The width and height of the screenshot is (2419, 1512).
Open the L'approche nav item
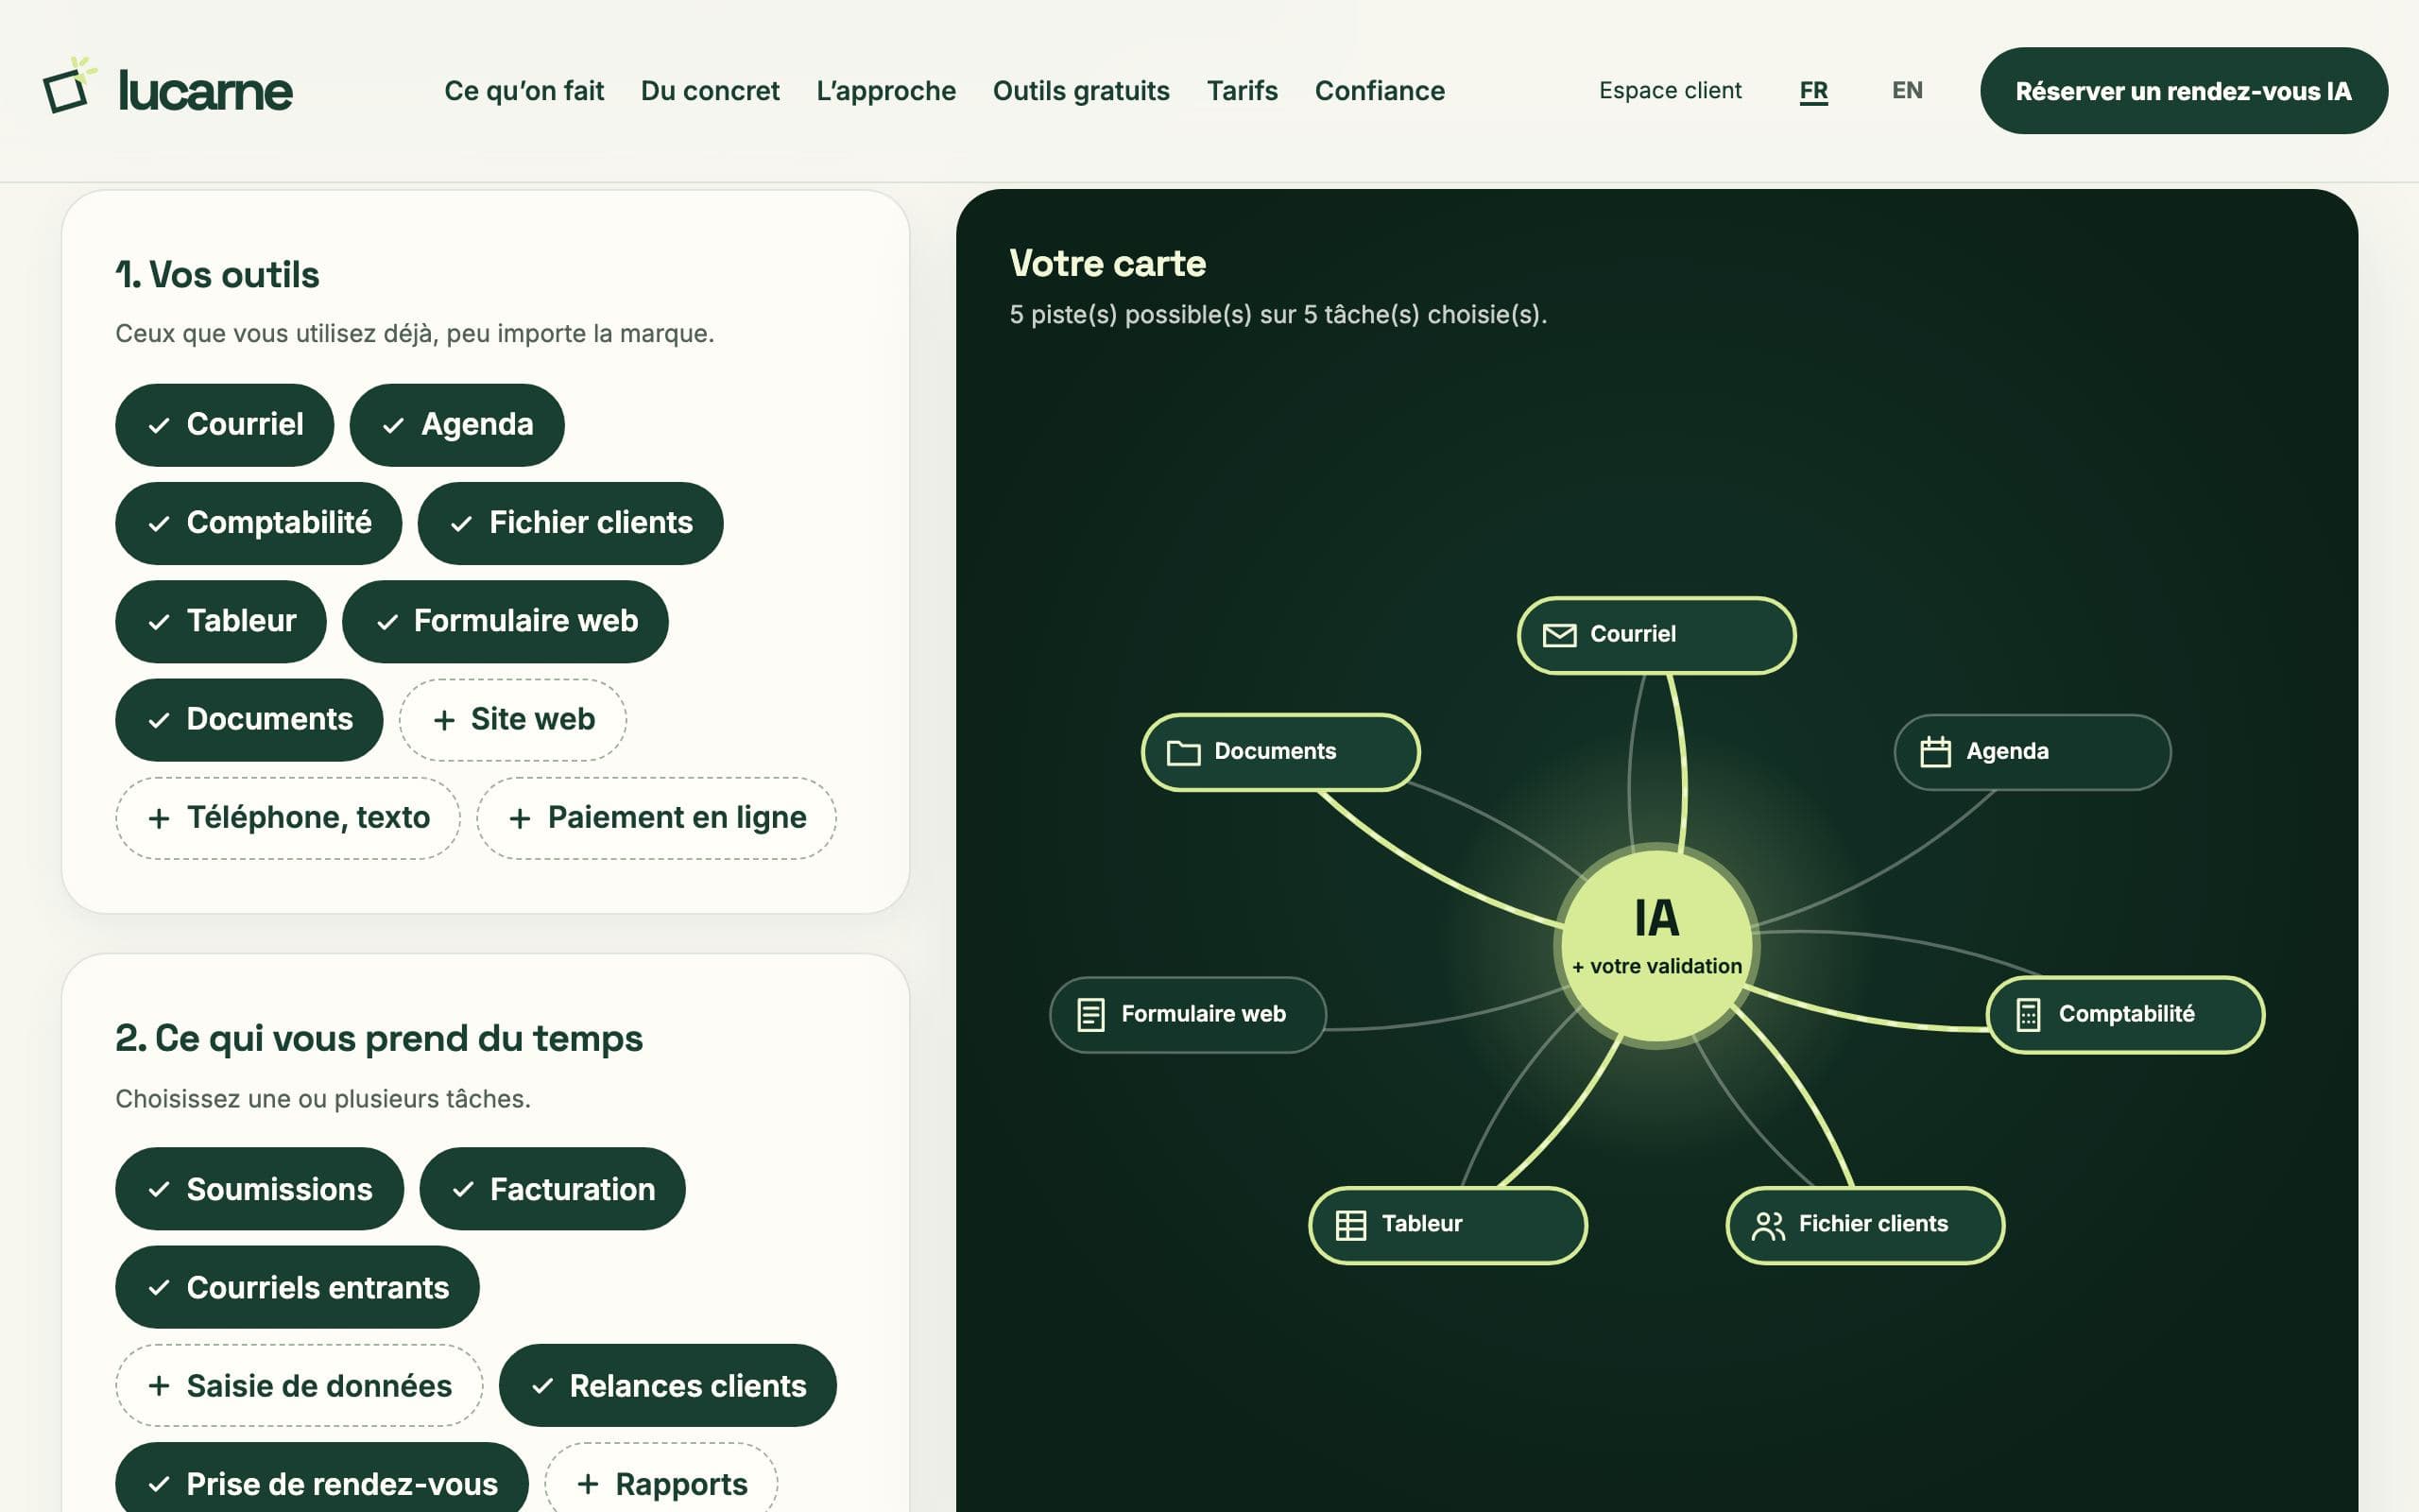[885, 91]
